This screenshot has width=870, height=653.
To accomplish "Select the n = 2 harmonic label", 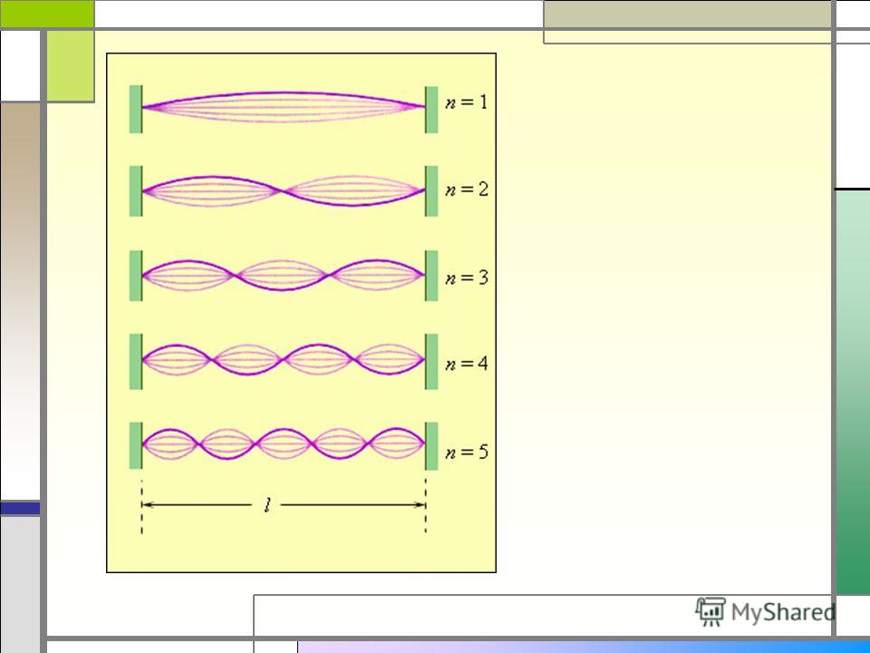I will [x=466, y=190].
